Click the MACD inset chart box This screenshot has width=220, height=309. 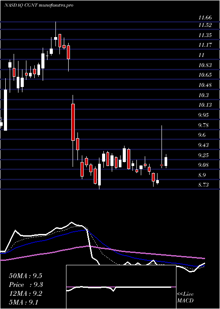(121, 287)
